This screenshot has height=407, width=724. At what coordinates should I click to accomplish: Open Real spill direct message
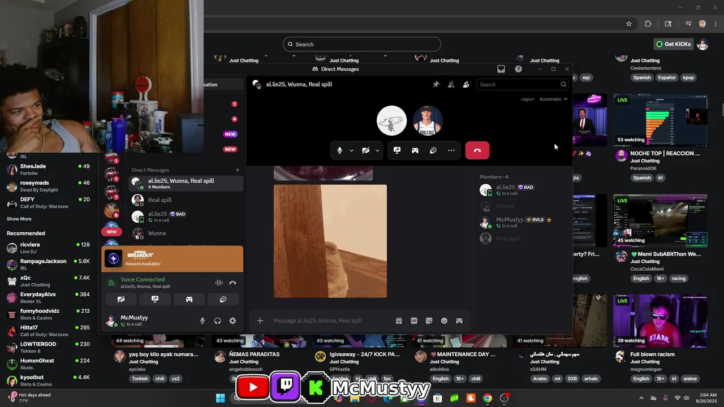click(x=186, y=200)
